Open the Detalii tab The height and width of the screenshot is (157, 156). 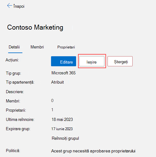pyautogui.click(x=14, y=47)
